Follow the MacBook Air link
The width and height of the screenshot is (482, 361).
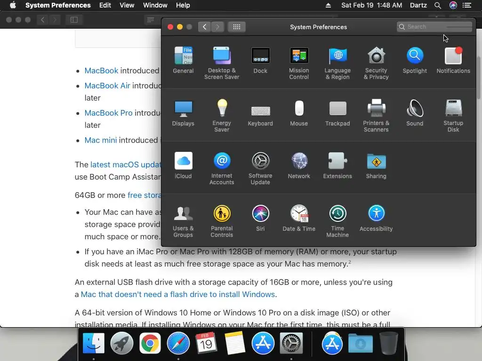107,86
